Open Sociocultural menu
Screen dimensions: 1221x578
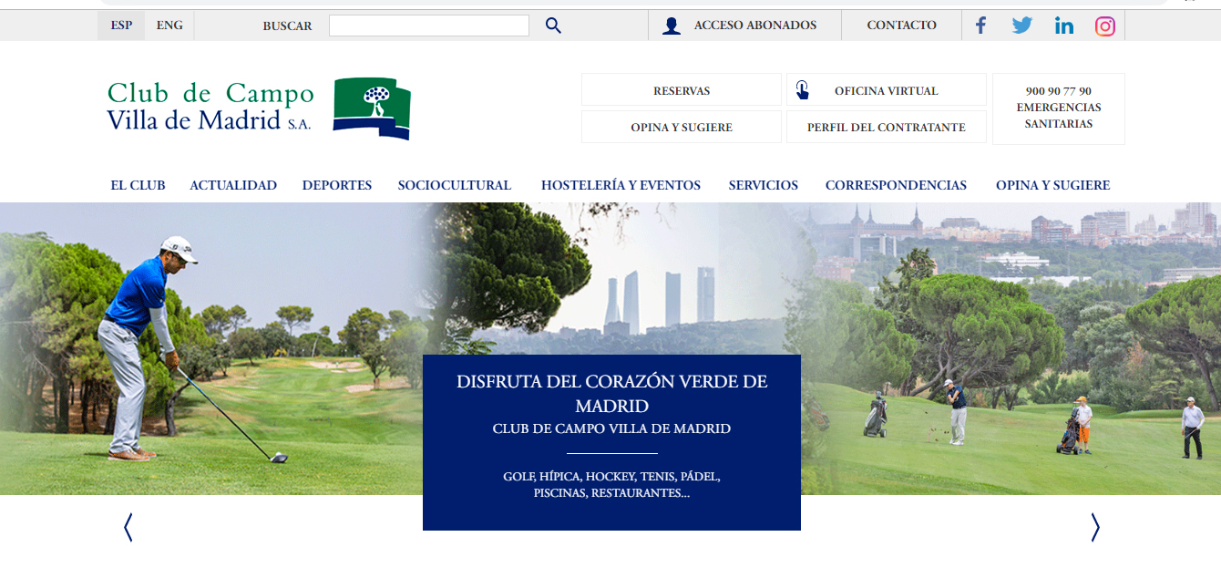(455, 185)
